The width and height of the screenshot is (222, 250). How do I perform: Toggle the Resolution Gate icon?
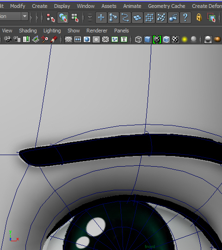[87, 39]
